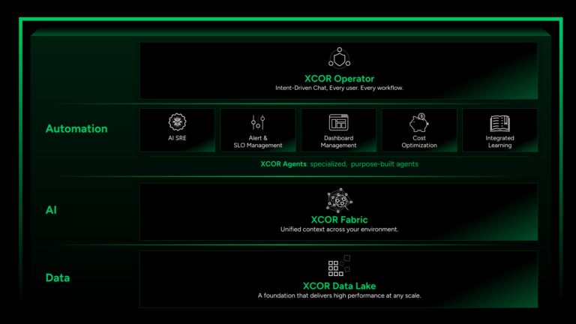Screen dimensions: 576x324
Task: Click the 'Cost Optimization' label
Action: [x=419, y=142]
